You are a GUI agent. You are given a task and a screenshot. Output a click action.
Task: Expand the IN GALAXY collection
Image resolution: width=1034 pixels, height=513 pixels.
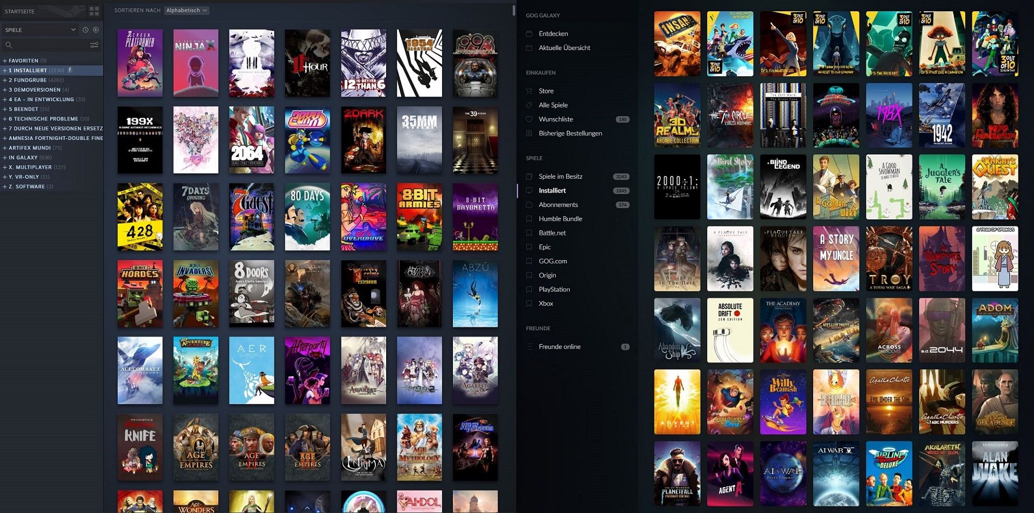[4, 158]
